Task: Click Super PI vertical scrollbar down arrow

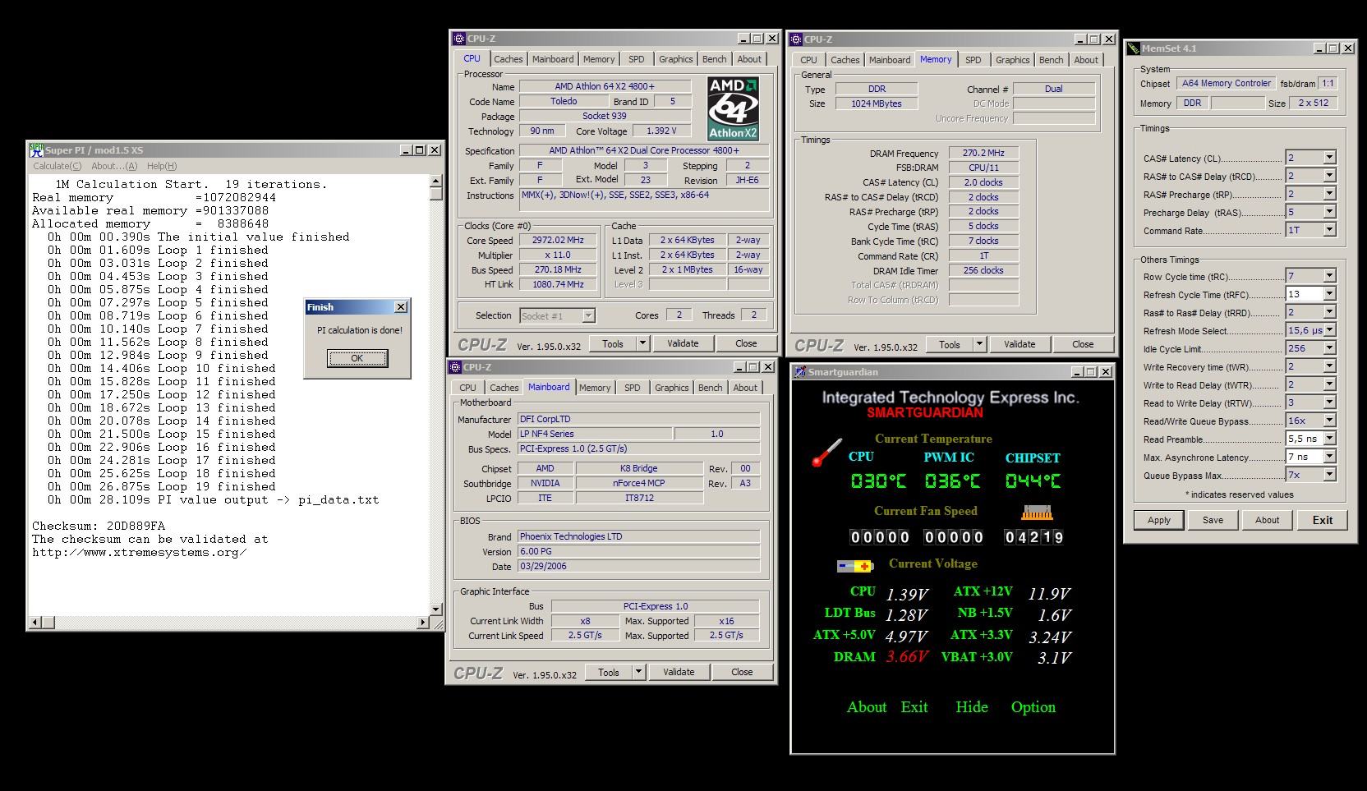Action: point(436,609)
